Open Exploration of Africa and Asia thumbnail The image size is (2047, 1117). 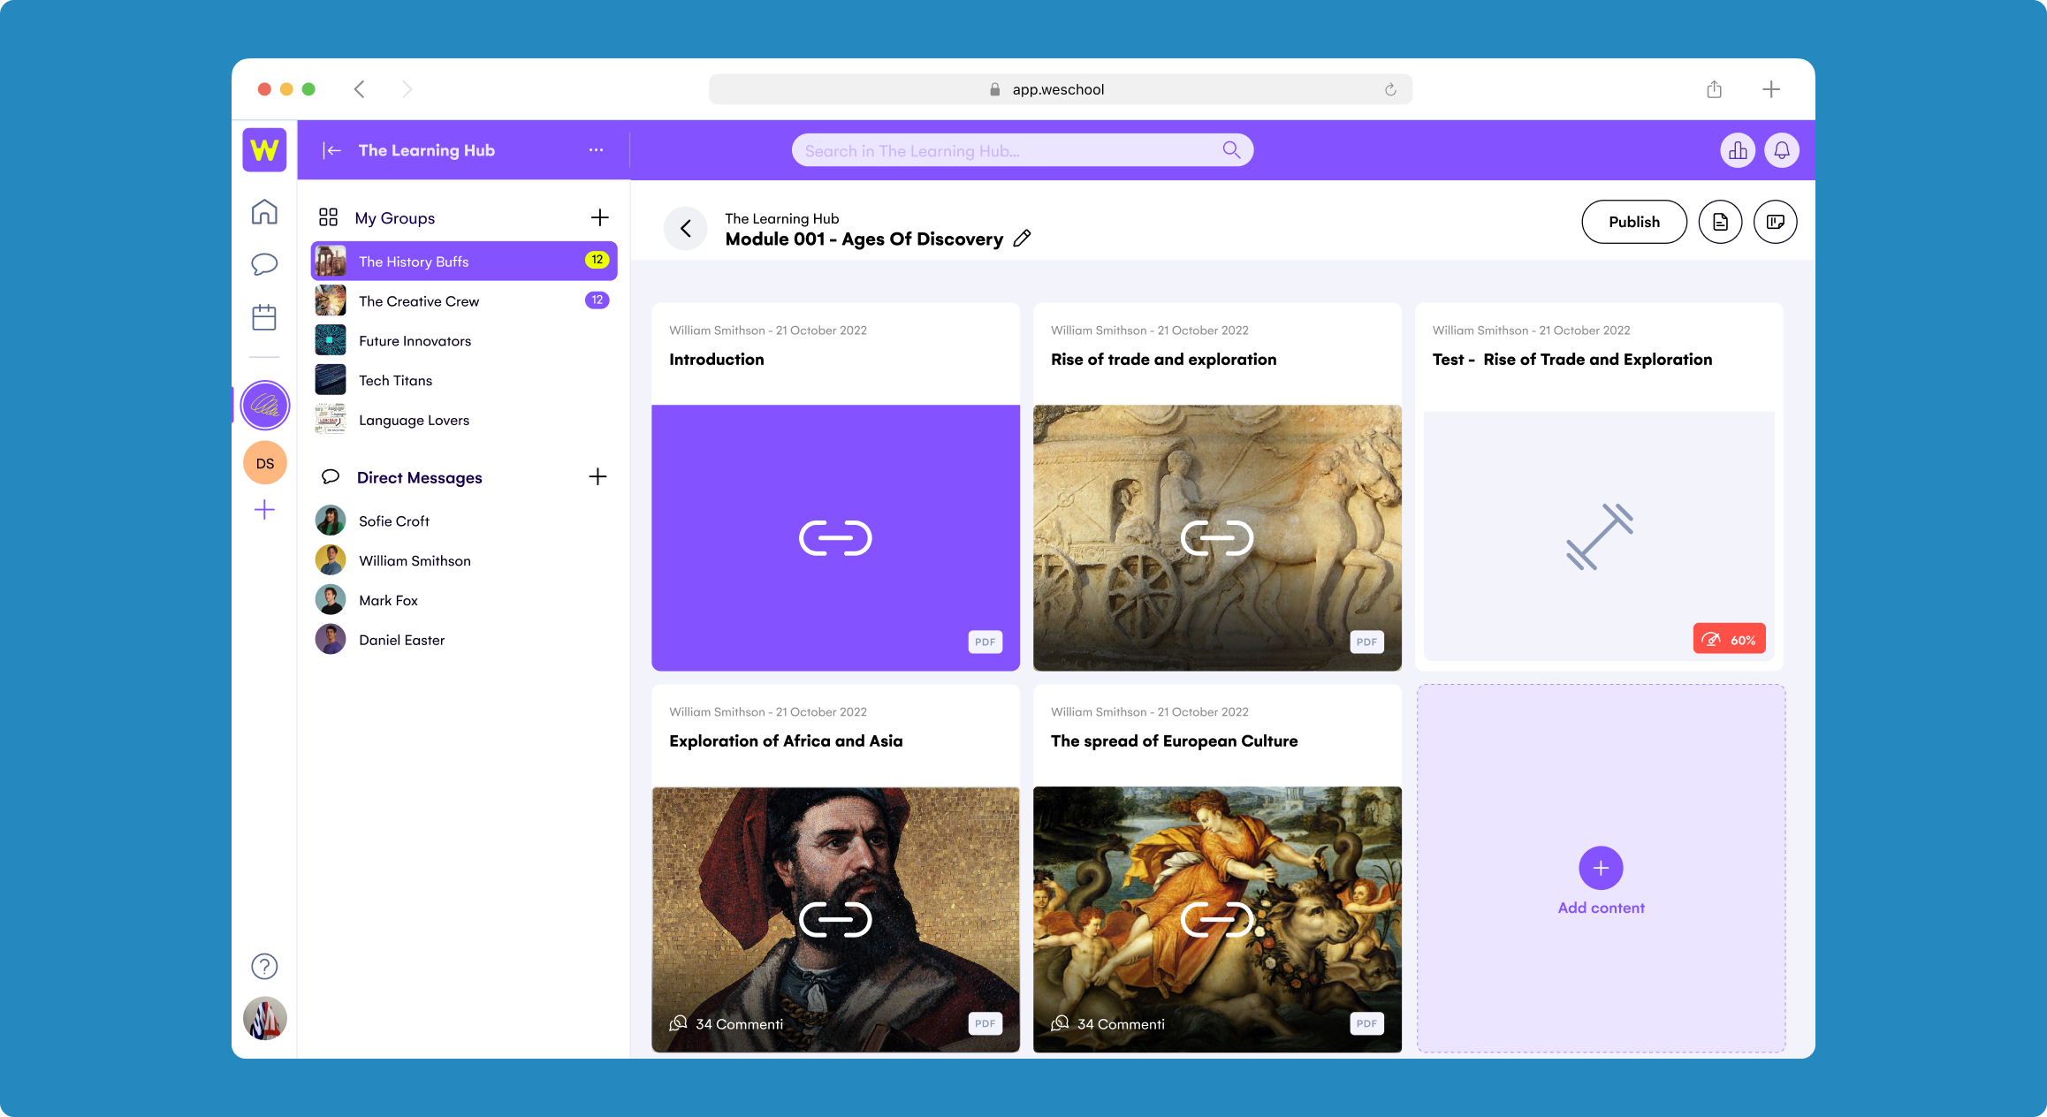pos(835,919)
